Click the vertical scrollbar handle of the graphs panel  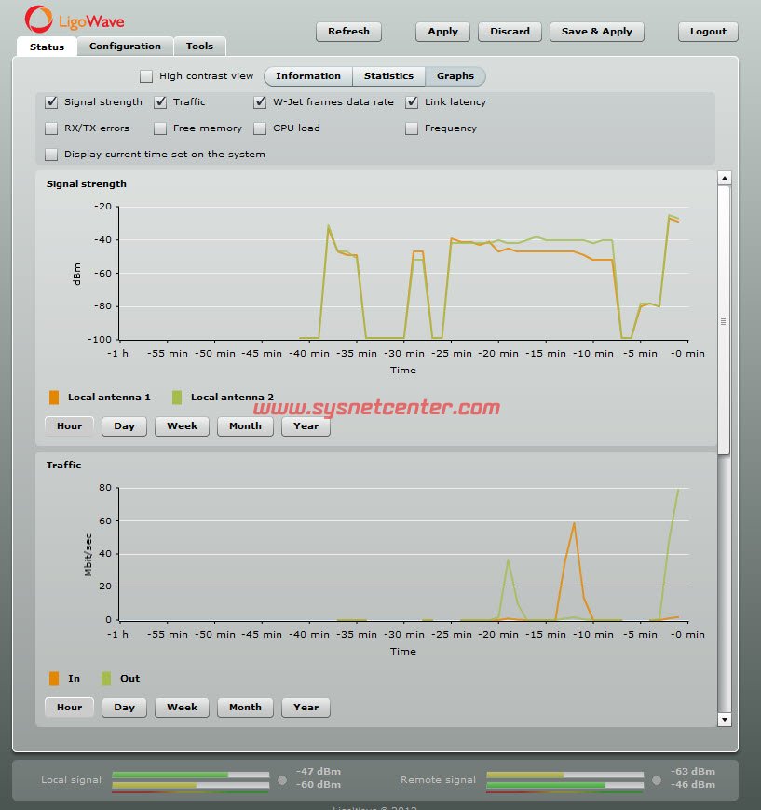coord(724,319)
